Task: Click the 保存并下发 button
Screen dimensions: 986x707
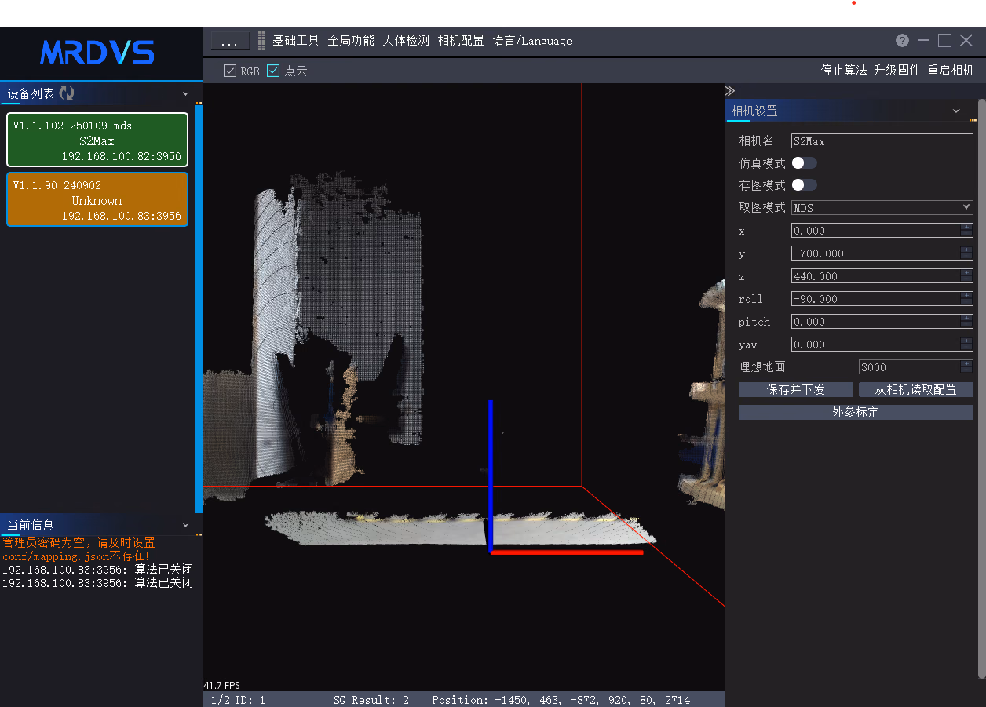Action: pos(796,390)
